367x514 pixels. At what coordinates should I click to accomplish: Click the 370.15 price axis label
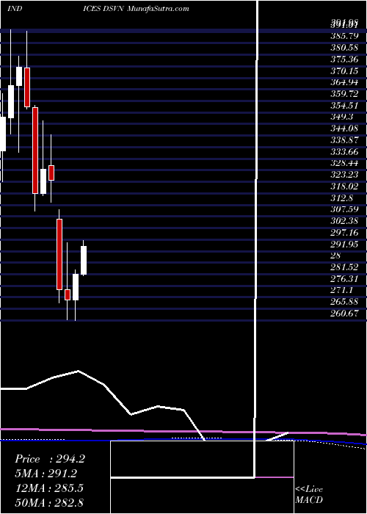pyautogui.click(x=344, y=70)
